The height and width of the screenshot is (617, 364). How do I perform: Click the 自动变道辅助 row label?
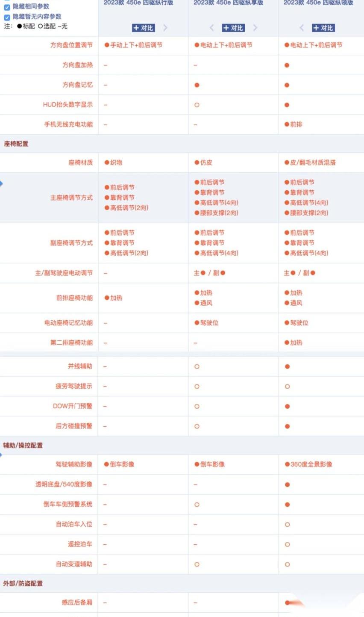[x=74, y=564]
